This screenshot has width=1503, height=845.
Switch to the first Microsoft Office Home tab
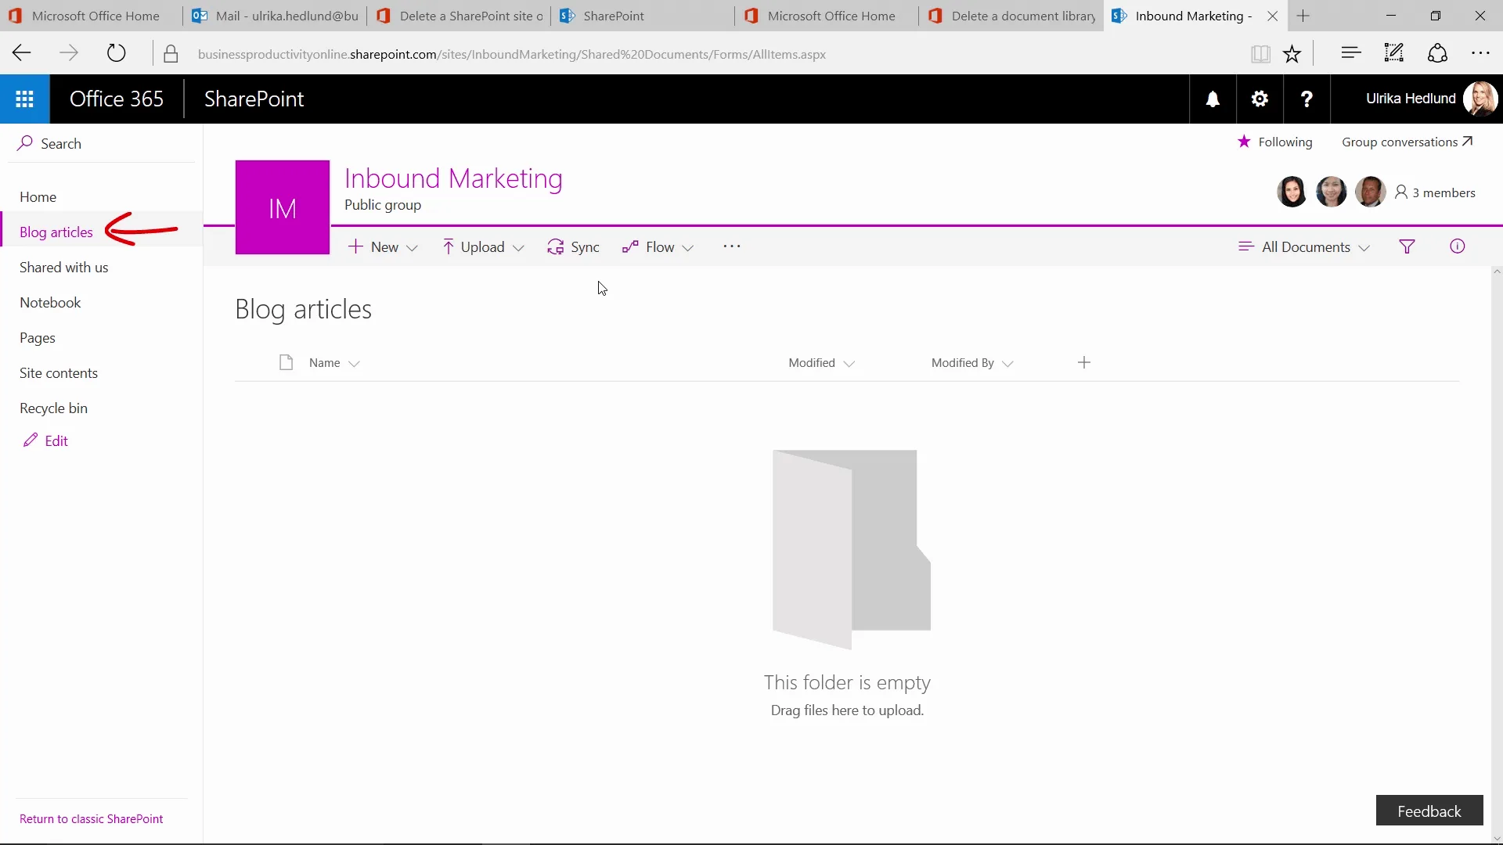[91, 16]
